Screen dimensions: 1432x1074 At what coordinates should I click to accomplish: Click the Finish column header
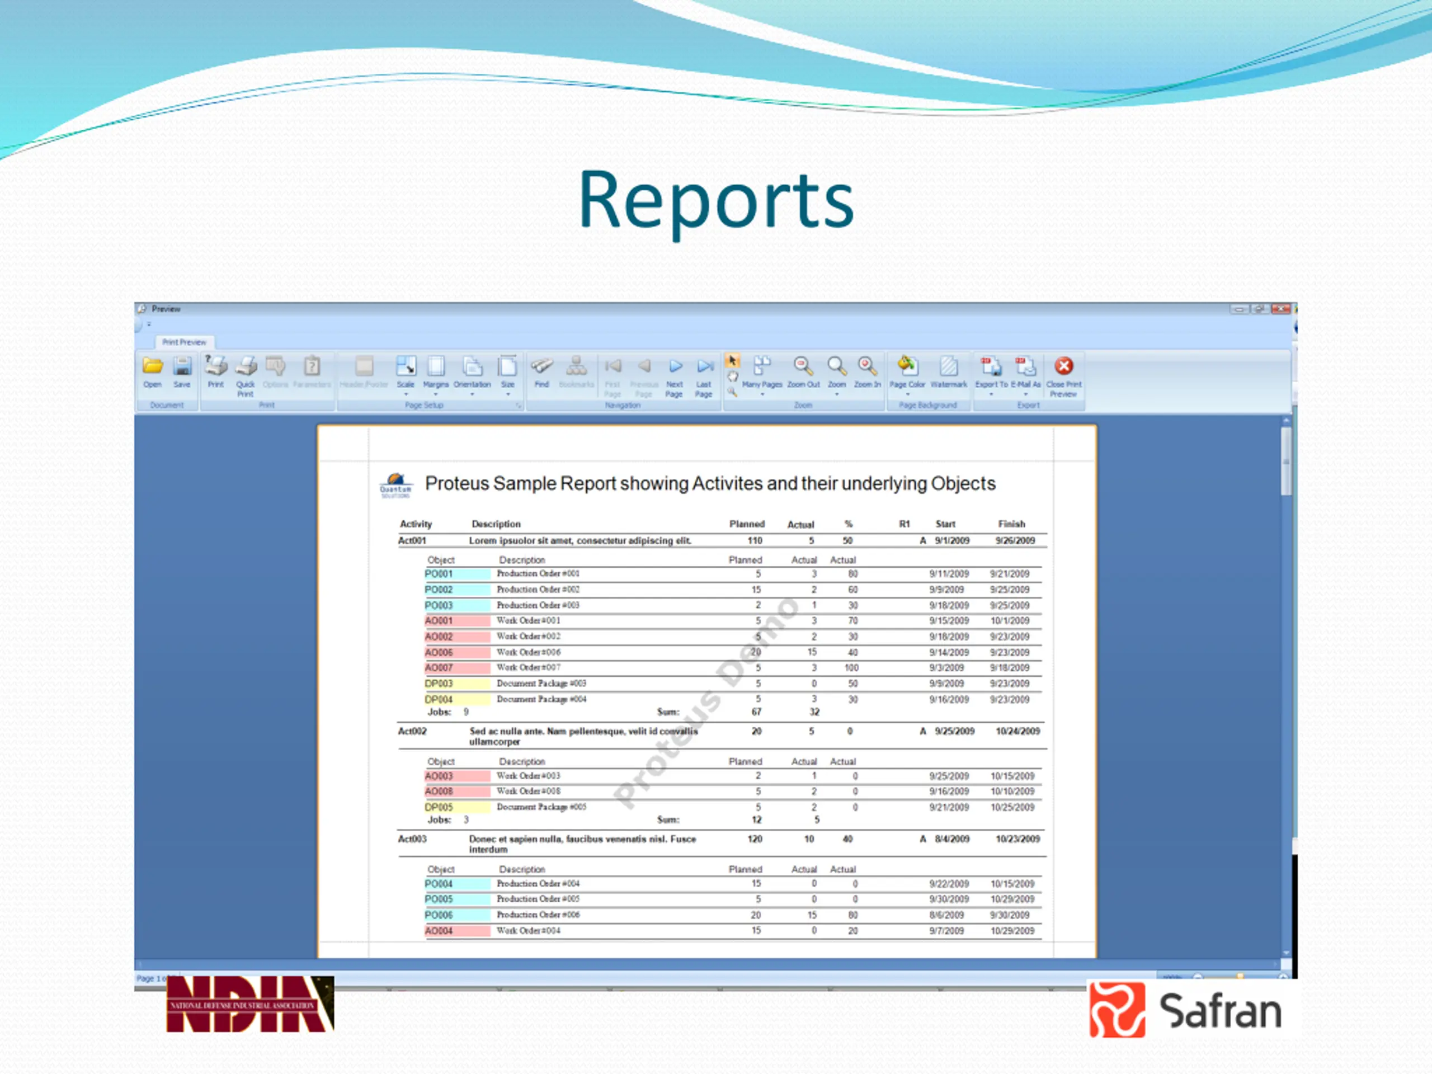click(x=1011, y=524)
